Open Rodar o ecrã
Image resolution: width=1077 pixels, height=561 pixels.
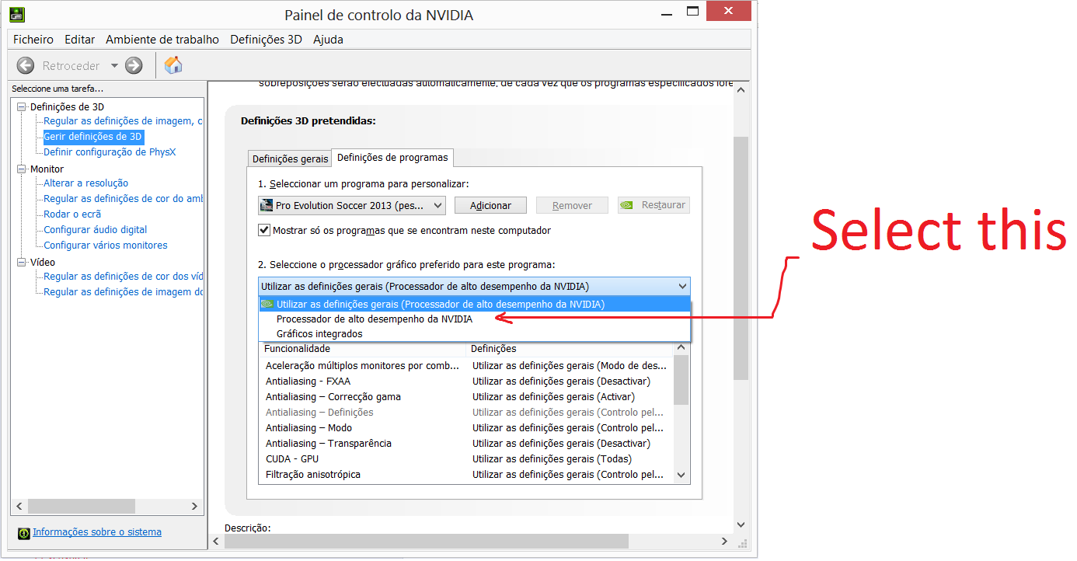coord(72,214)
